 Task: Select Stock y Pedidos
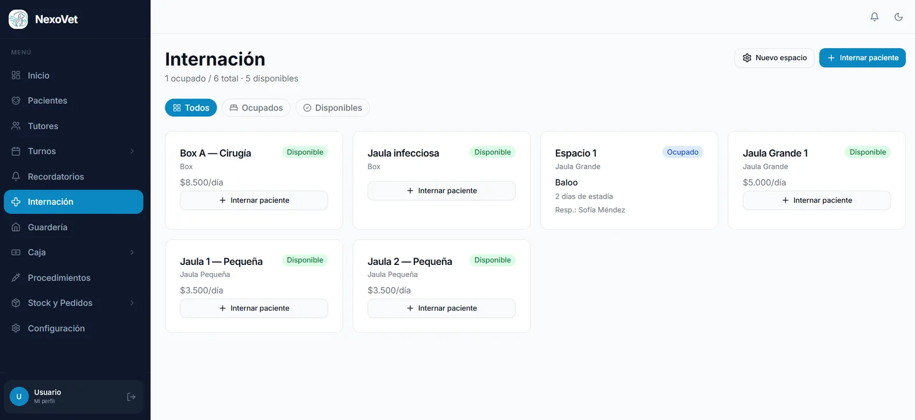(73, 303)
